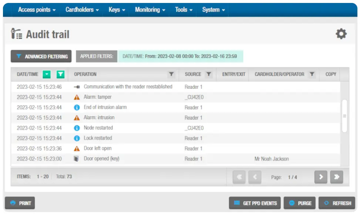Click the audit list vertical scrollbar handle
Image resolution: width=360 pixels, height=215 pixels.
pos(344,116)
